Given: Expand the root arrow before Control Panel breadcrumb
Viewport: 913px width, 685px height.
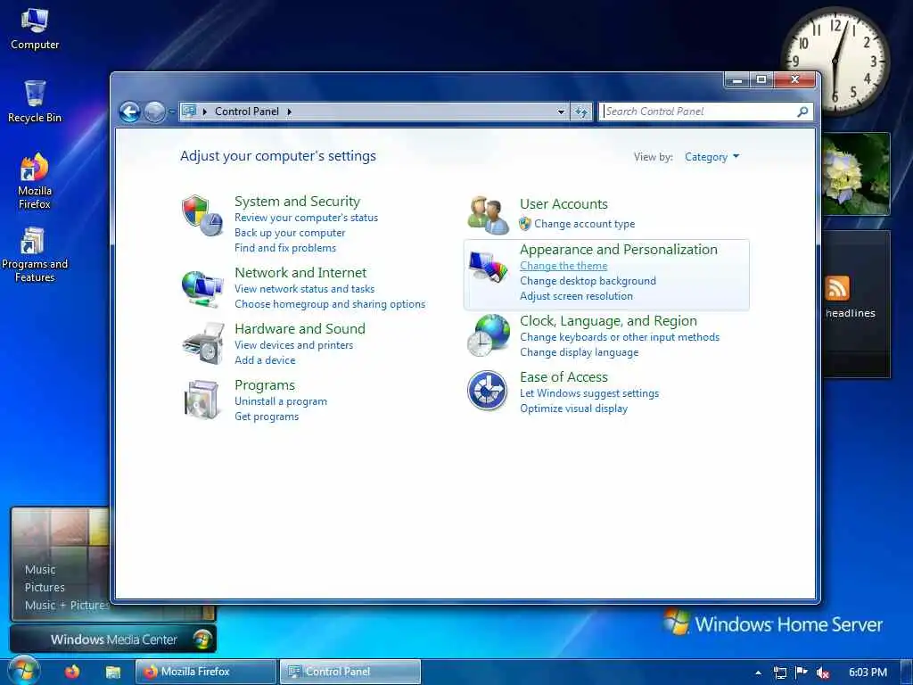Looking at the screenshot, I should (x=205, y=111).
